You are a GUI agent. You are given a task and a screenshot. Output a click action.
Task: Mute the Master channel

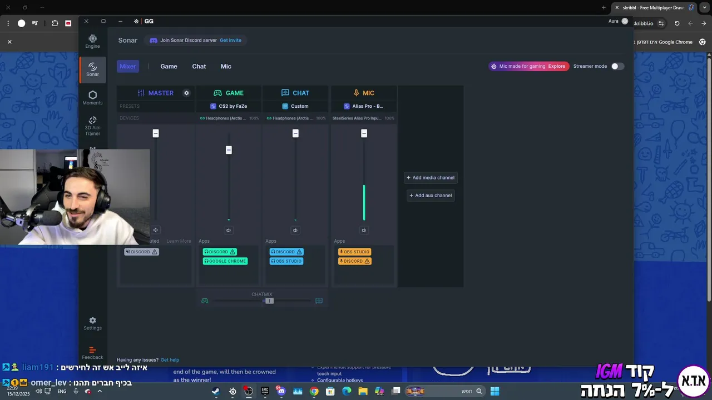pos(155,230)
